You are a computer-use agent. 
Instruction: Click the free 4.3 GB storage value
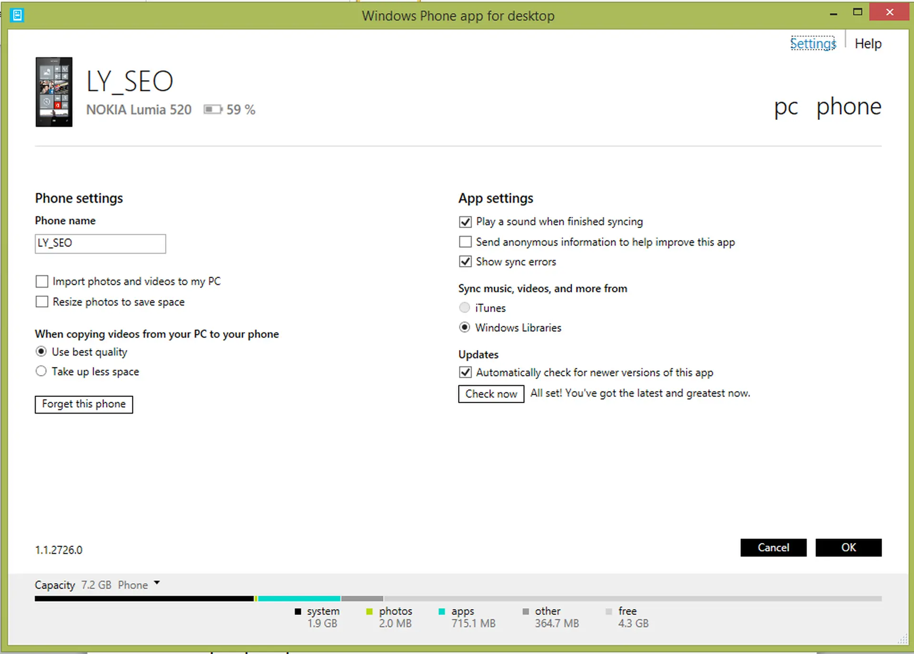click(634, 624)
